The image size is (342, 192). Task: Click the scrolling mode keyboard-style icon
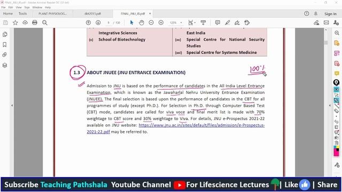point(203,22)
